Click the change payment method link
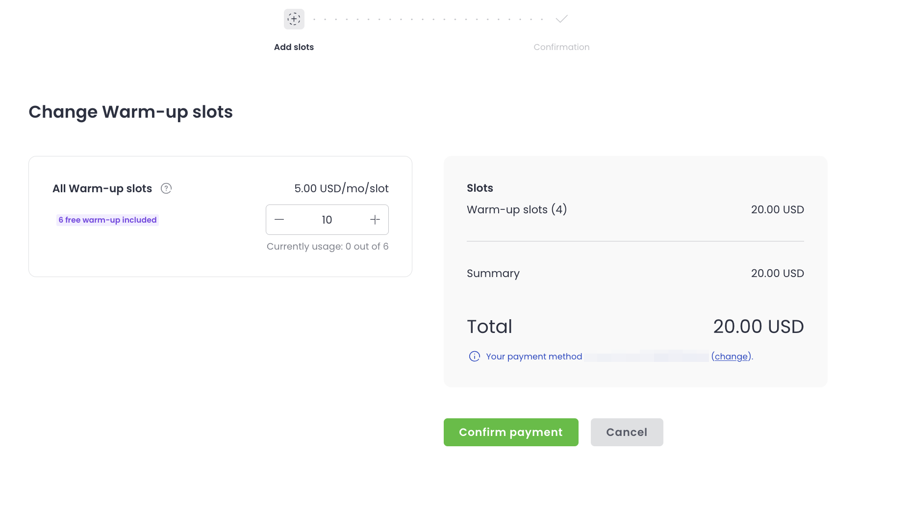Screen dimensions: 910x510 click(x=732, y=357)
